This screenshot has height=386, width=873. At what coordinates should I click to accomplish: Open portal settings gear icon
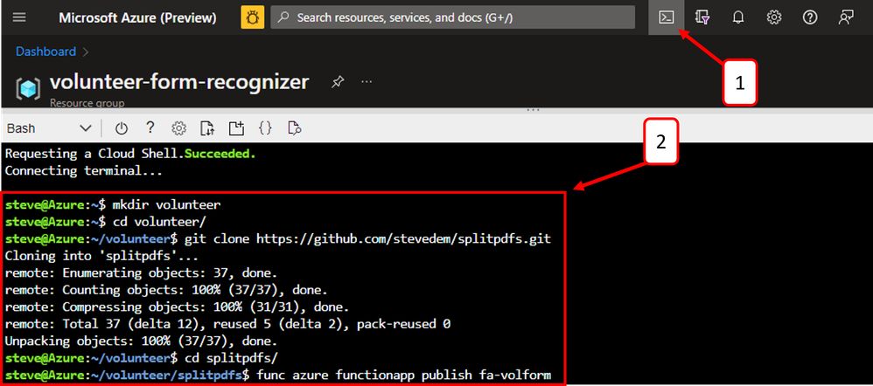pyautogui.click(x=774, y=17)
